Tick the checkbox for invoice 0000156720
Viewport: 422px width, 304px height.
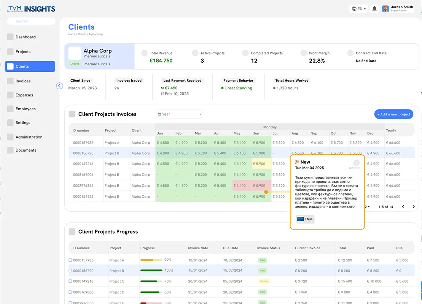pyautogui.click(x=70, y=271)
